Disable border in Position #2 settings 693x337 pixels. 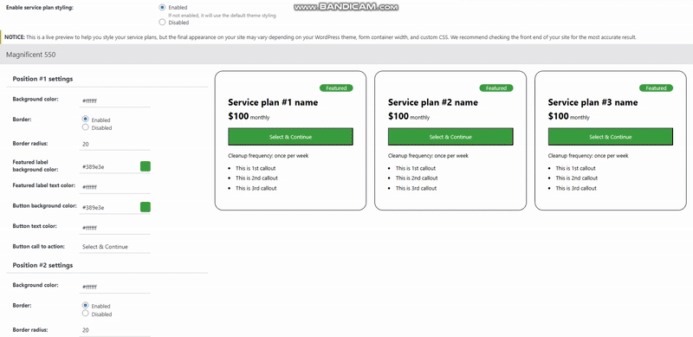86,314
